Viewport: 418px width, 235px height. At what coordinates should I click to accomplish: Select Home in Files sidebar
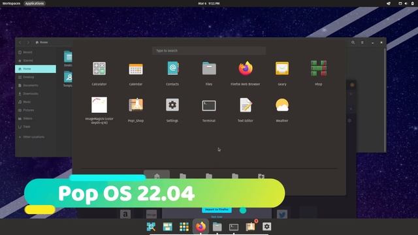tap(35, 69)
